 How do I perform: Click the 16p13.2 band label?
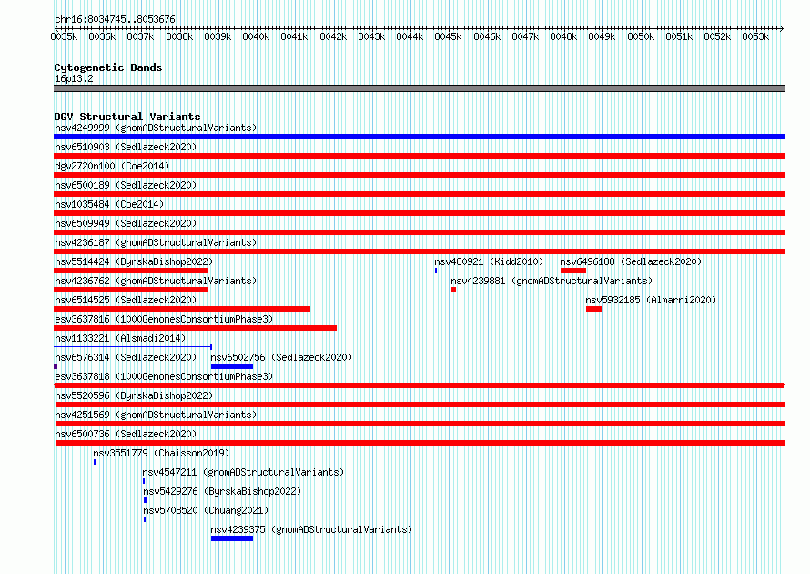[x=74, y=78]
